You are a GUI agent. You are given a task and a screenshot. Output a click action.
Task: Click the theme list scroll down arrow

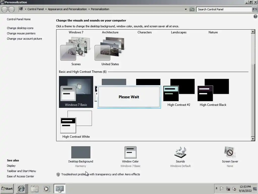[x=253, y=139]
